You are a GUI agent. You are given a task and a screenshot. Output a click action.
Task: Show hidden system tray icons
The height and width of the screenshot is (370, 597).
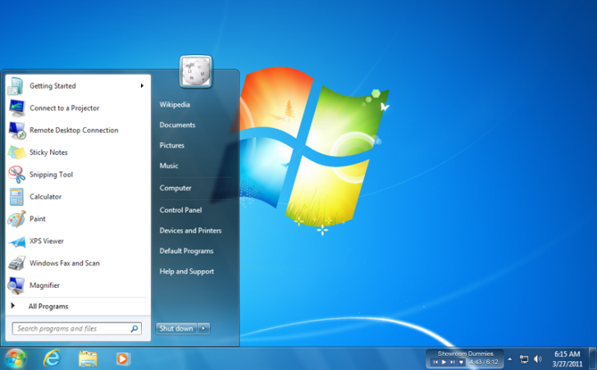(x=510, y=359)
